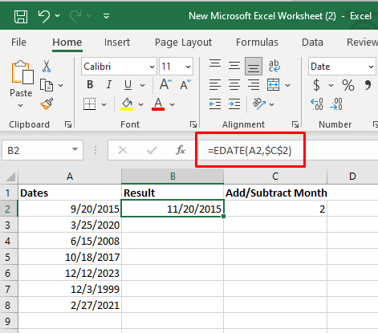Image resolution: width=378 pixels, height=333 pixels.
Task: Switch to the Home ribbon tab
Action: [67, 43]
